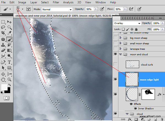Hide the moon and cloud group

click(116, 54)
